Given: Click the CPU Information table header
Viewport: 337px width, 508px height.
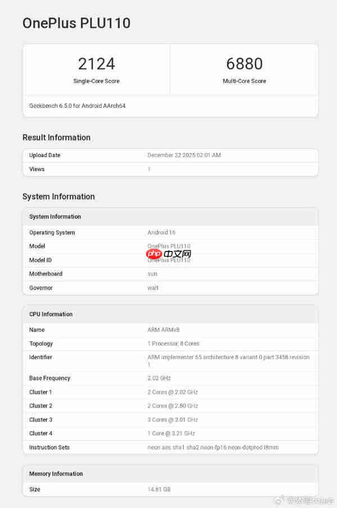Looking at the screenshot, I should pos(51,314).
